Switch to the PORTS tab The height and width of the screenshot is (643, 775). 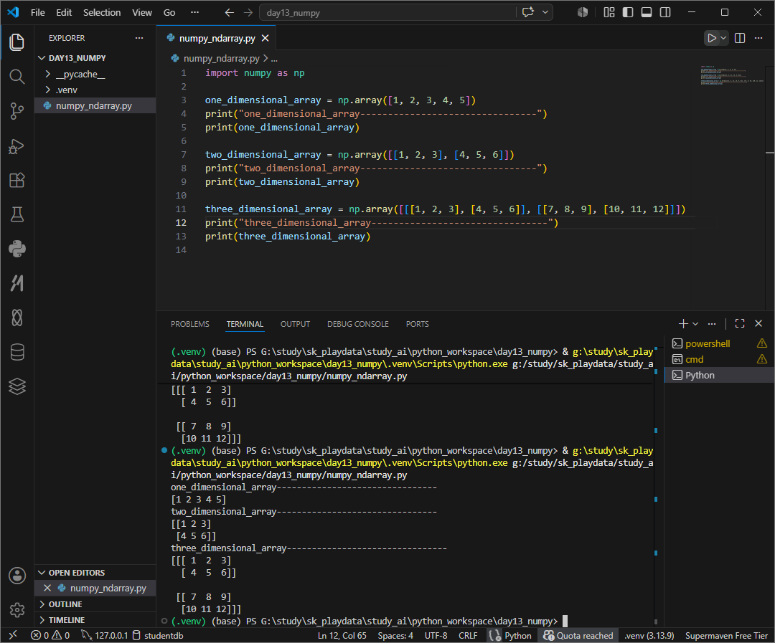click(x=417, y=324)
